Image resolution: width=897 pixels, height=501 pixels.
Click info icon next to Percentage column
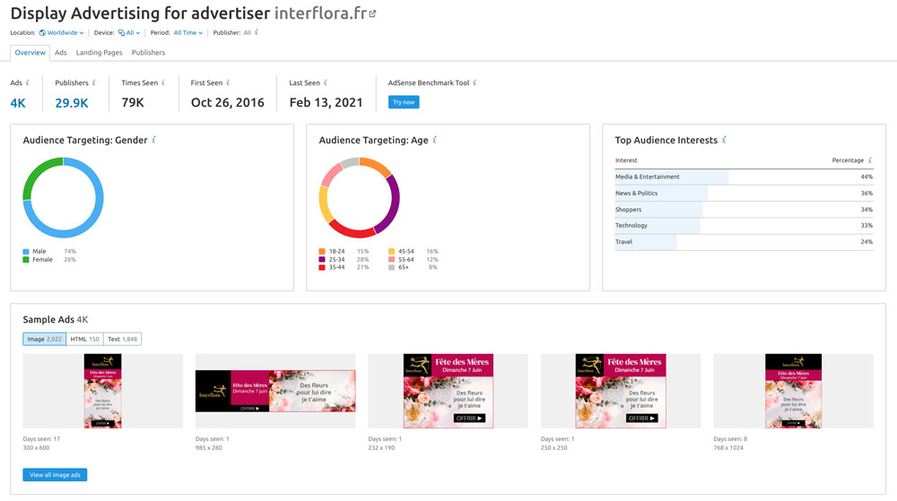pos(870,160)
